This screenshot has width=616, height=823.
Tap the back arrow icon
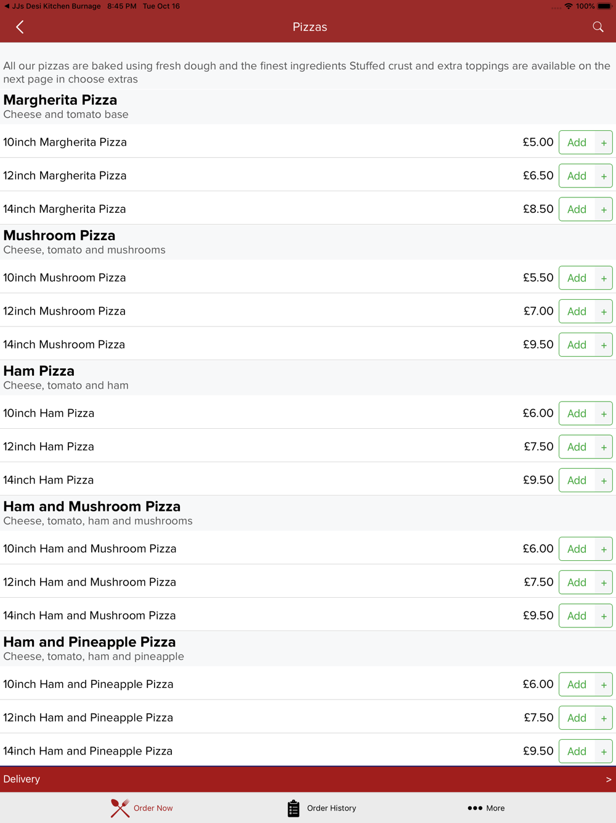click(20, 27)
